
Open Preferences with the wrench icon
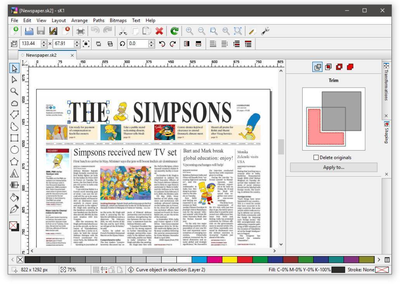click(x=265, y=31)
